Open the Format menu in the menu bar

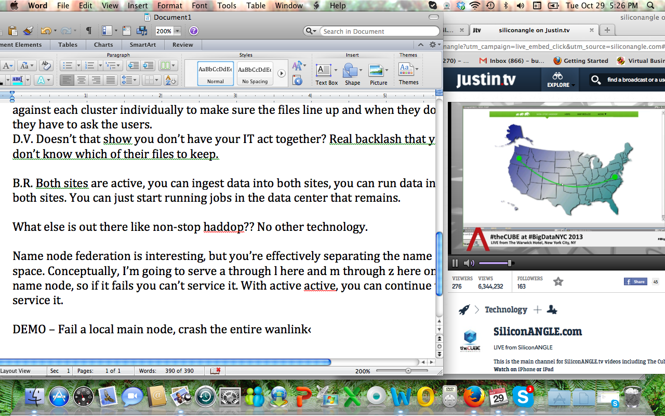coord(170,6)
